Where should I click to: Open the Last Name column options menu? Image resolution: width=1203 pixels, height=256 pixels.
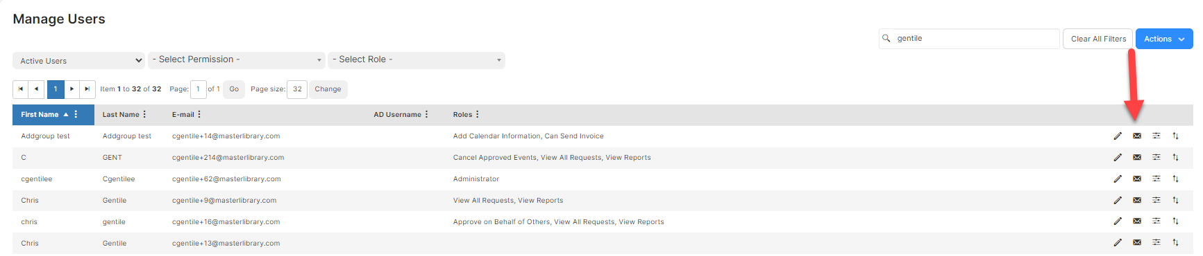[144, 115]
